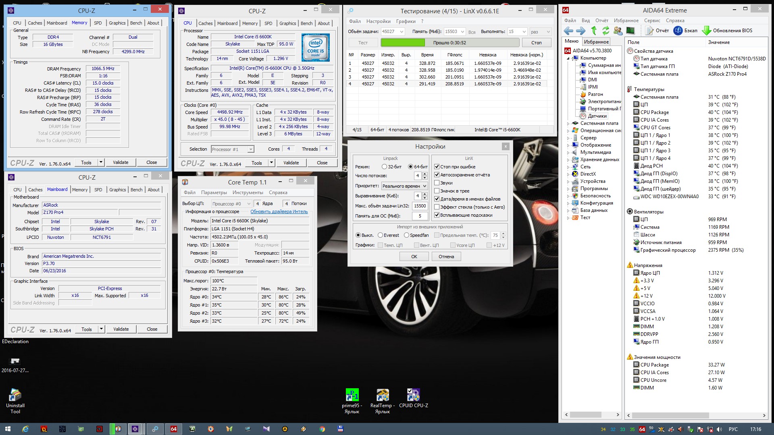Open the Приоритет priority dropdown
The image size is (774, 435).
[x=404, y=186]
